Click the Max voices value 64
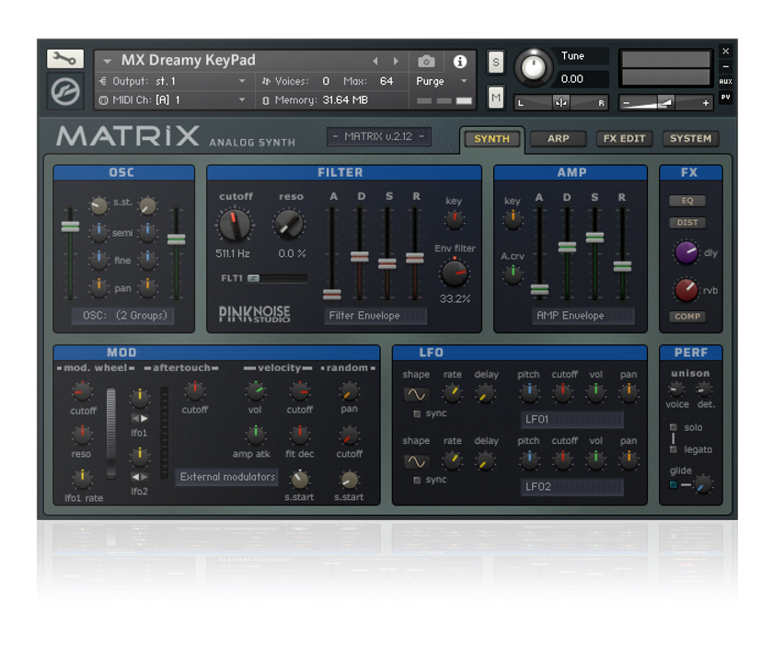This screenshot has width=773, height=663. pos(386,81)
